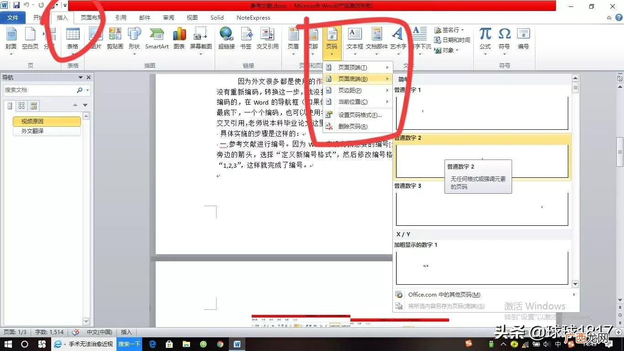Insert clip art (剪贴画)

(x=115, y=39)
